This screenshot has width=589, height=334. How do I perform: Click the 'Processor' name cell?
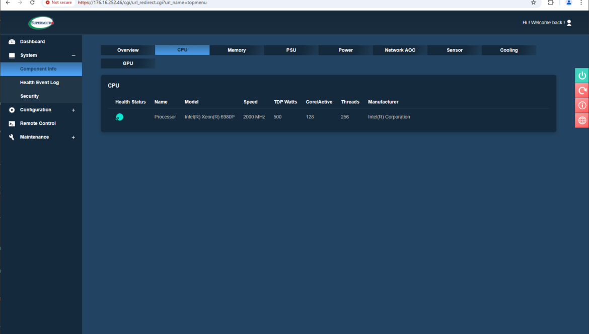coord(165,117)
